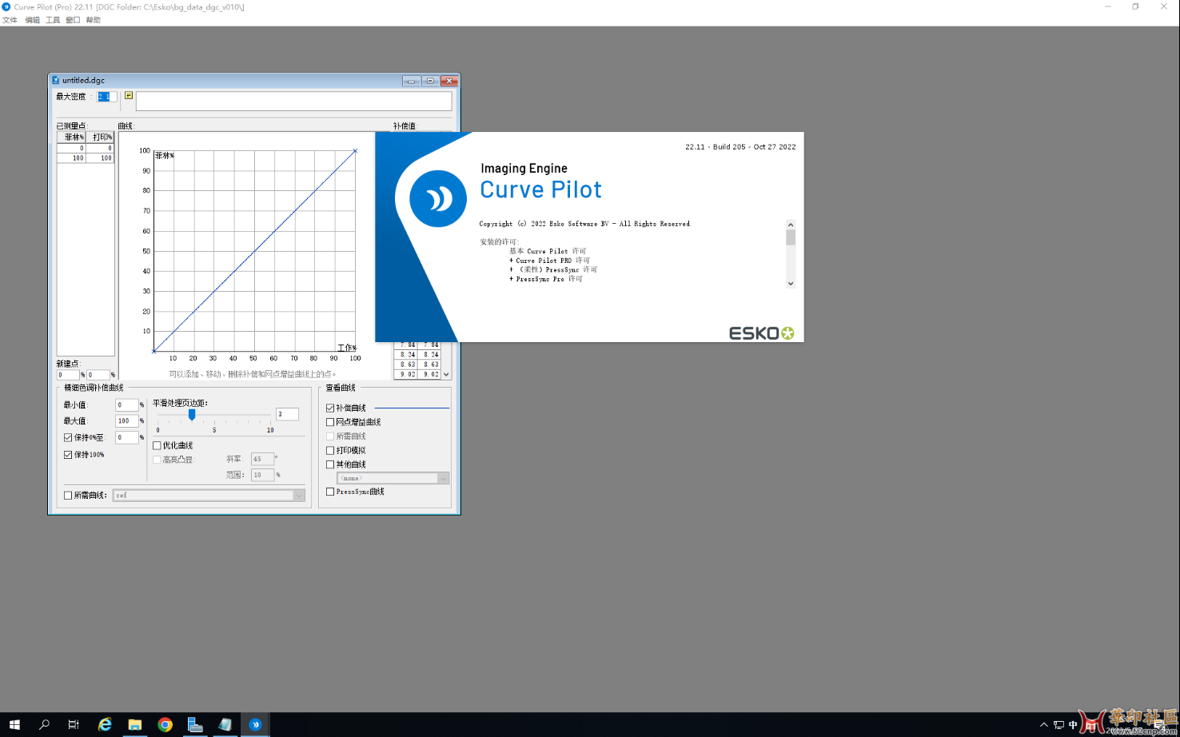Click the 菲林% column header
1180x737 pixels.
click(x=71, y=137)
